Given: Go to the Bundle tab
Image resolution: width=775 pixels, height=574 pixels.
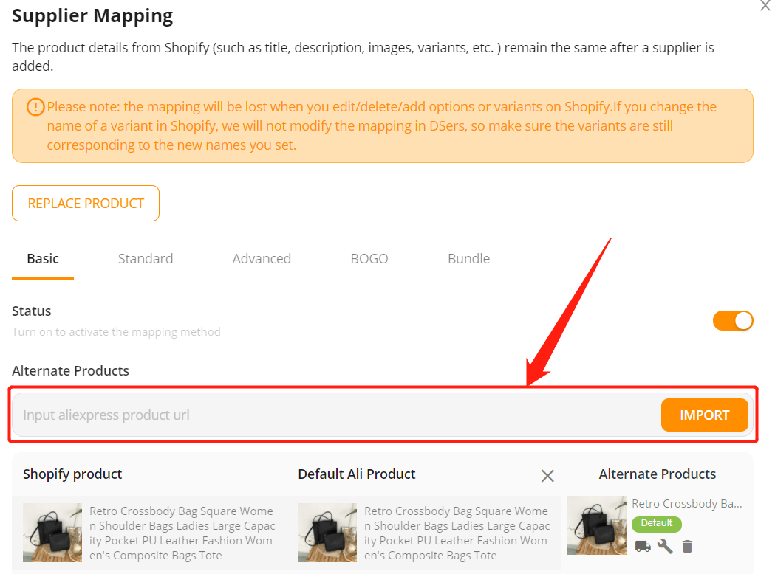Looking at the screenshot, I should point(468,259).
